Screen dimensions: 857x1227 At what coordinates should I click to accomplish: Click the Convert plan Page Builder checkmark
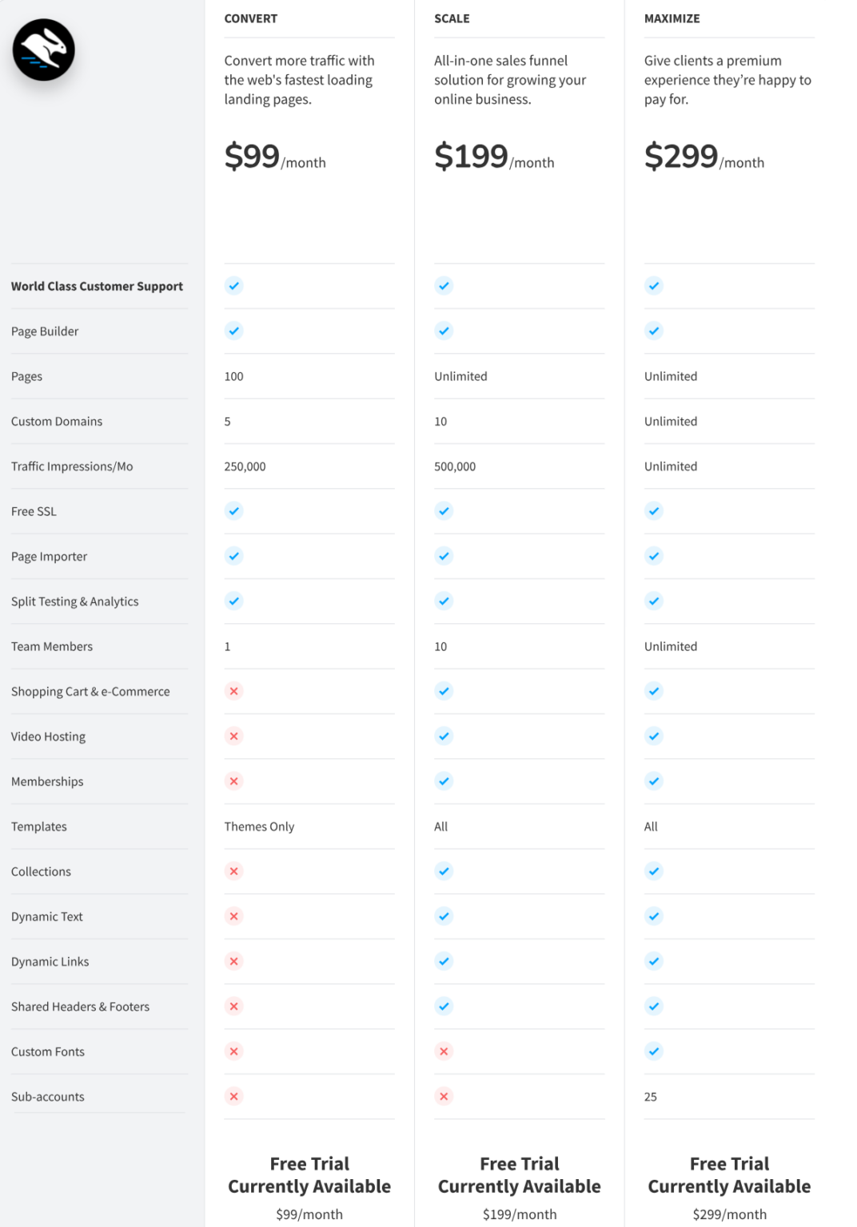pos(233,331)
